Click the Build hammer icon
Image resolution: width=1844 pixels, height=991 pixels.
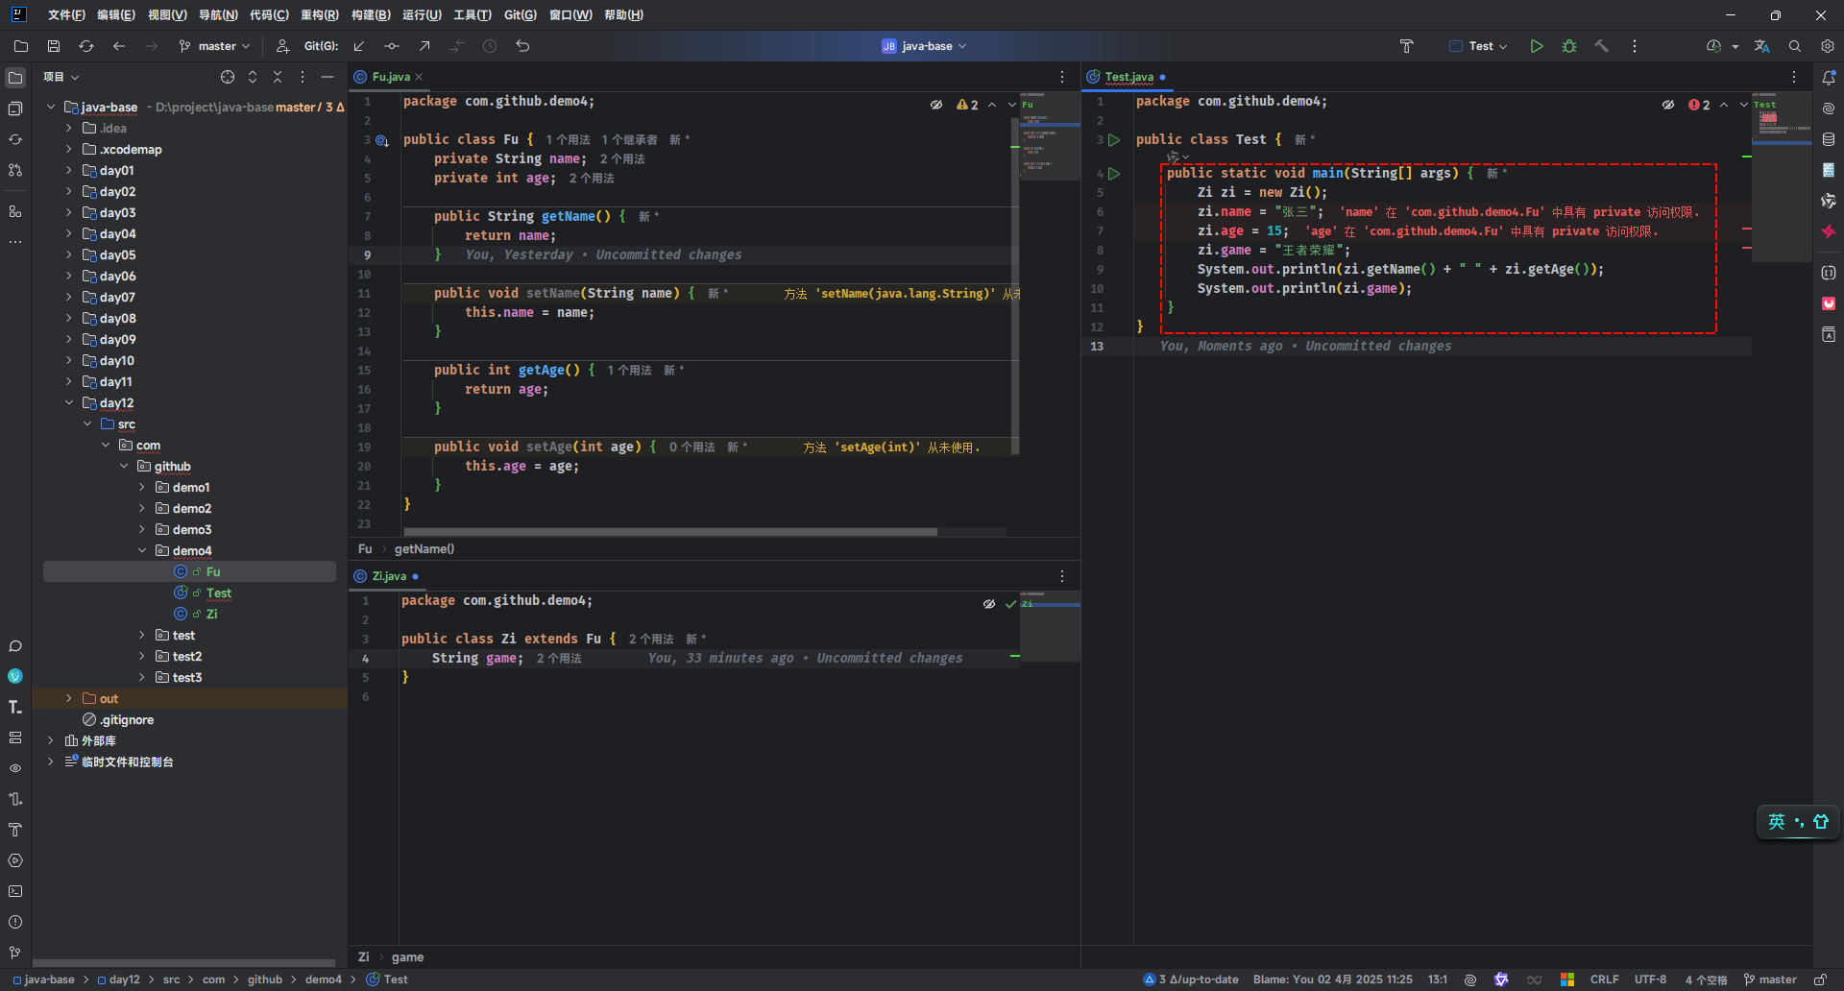1601,46
